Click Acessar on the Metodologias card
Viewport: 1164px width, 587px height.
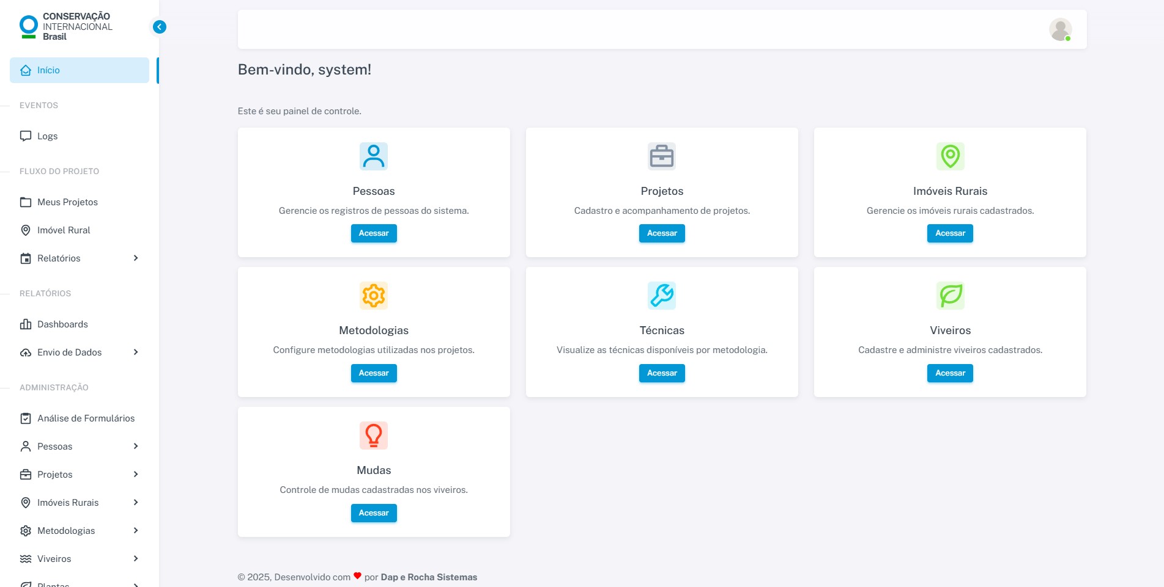pos(374,373)
